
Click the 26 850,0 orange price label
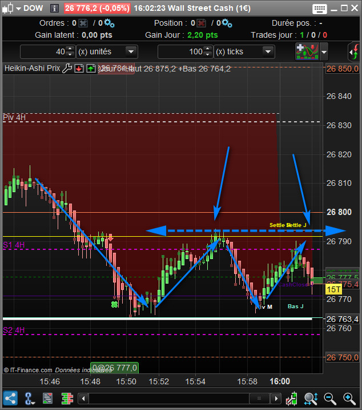(x=343, y=69)
